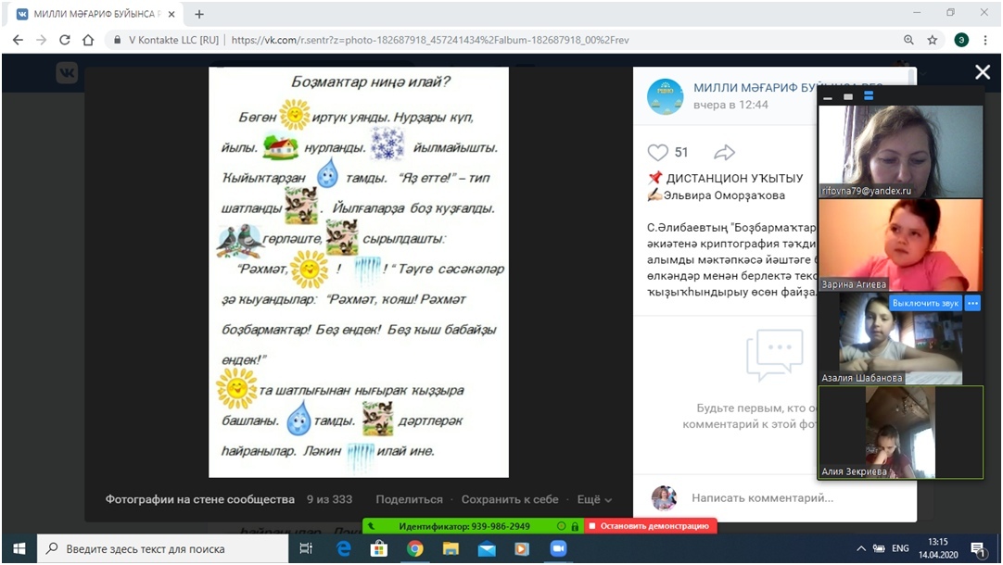
Task: Open Zoom from the Windows taskbar
Action: (558, 548)
